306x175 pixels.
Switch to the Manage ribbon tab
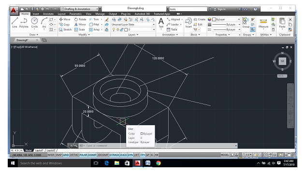[100, 14]
